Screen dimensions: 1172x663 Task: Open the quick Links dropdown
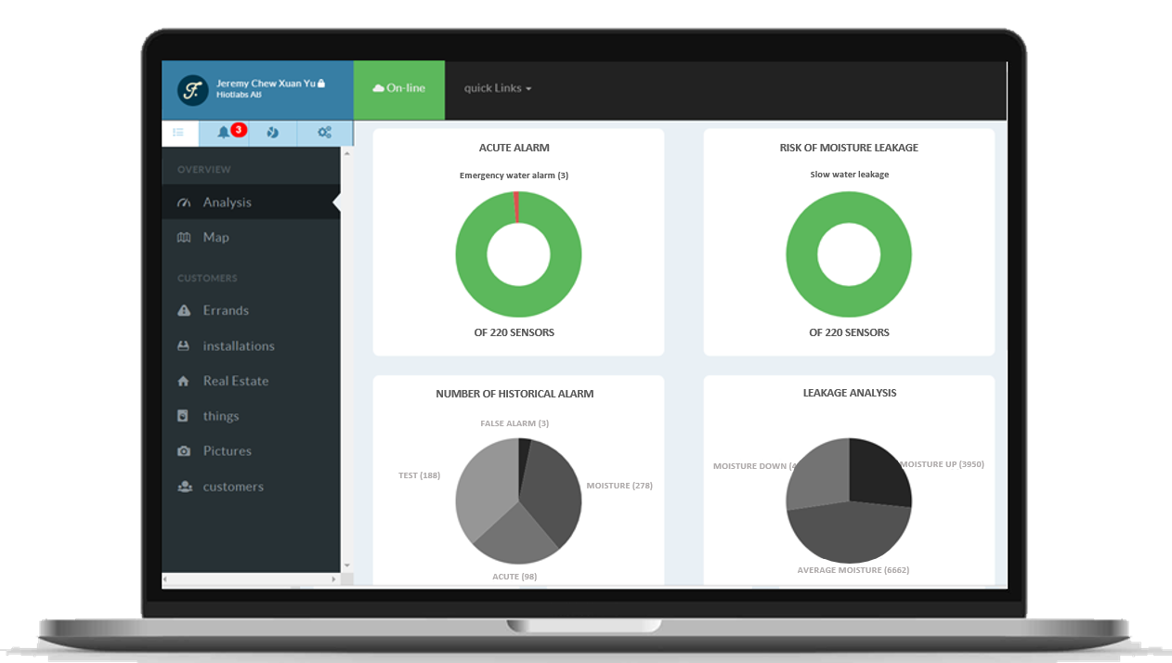tap(498, 88)
